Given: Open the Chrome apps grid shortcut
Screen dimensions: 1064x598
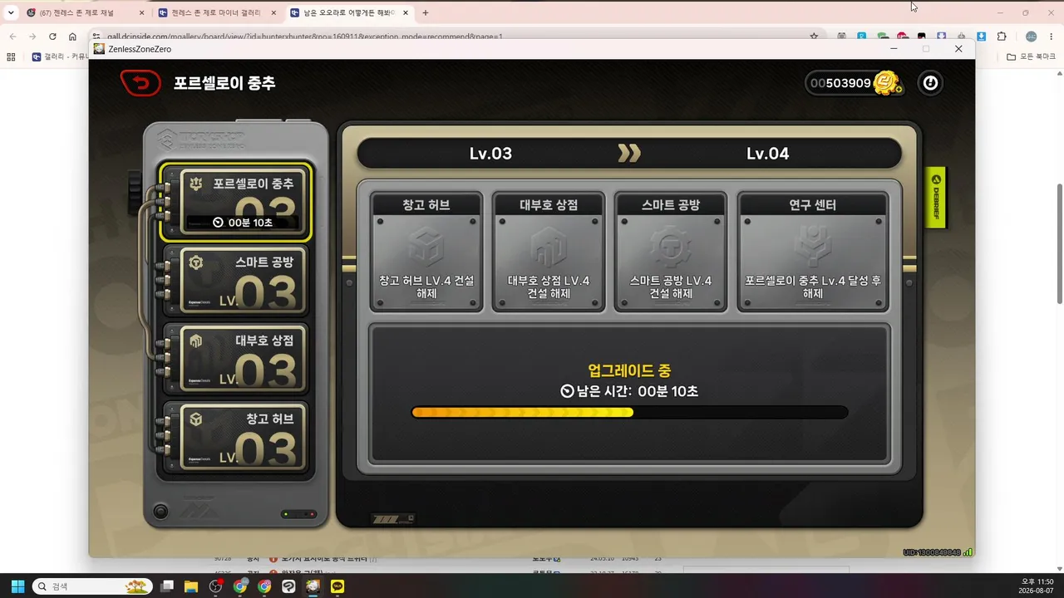Looking at the screenshot, I should pos(11,56).
